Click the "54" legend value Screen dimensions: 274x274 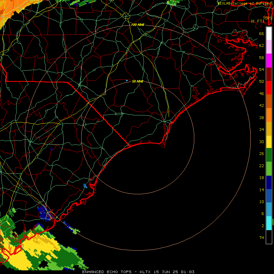pos(262,69)
